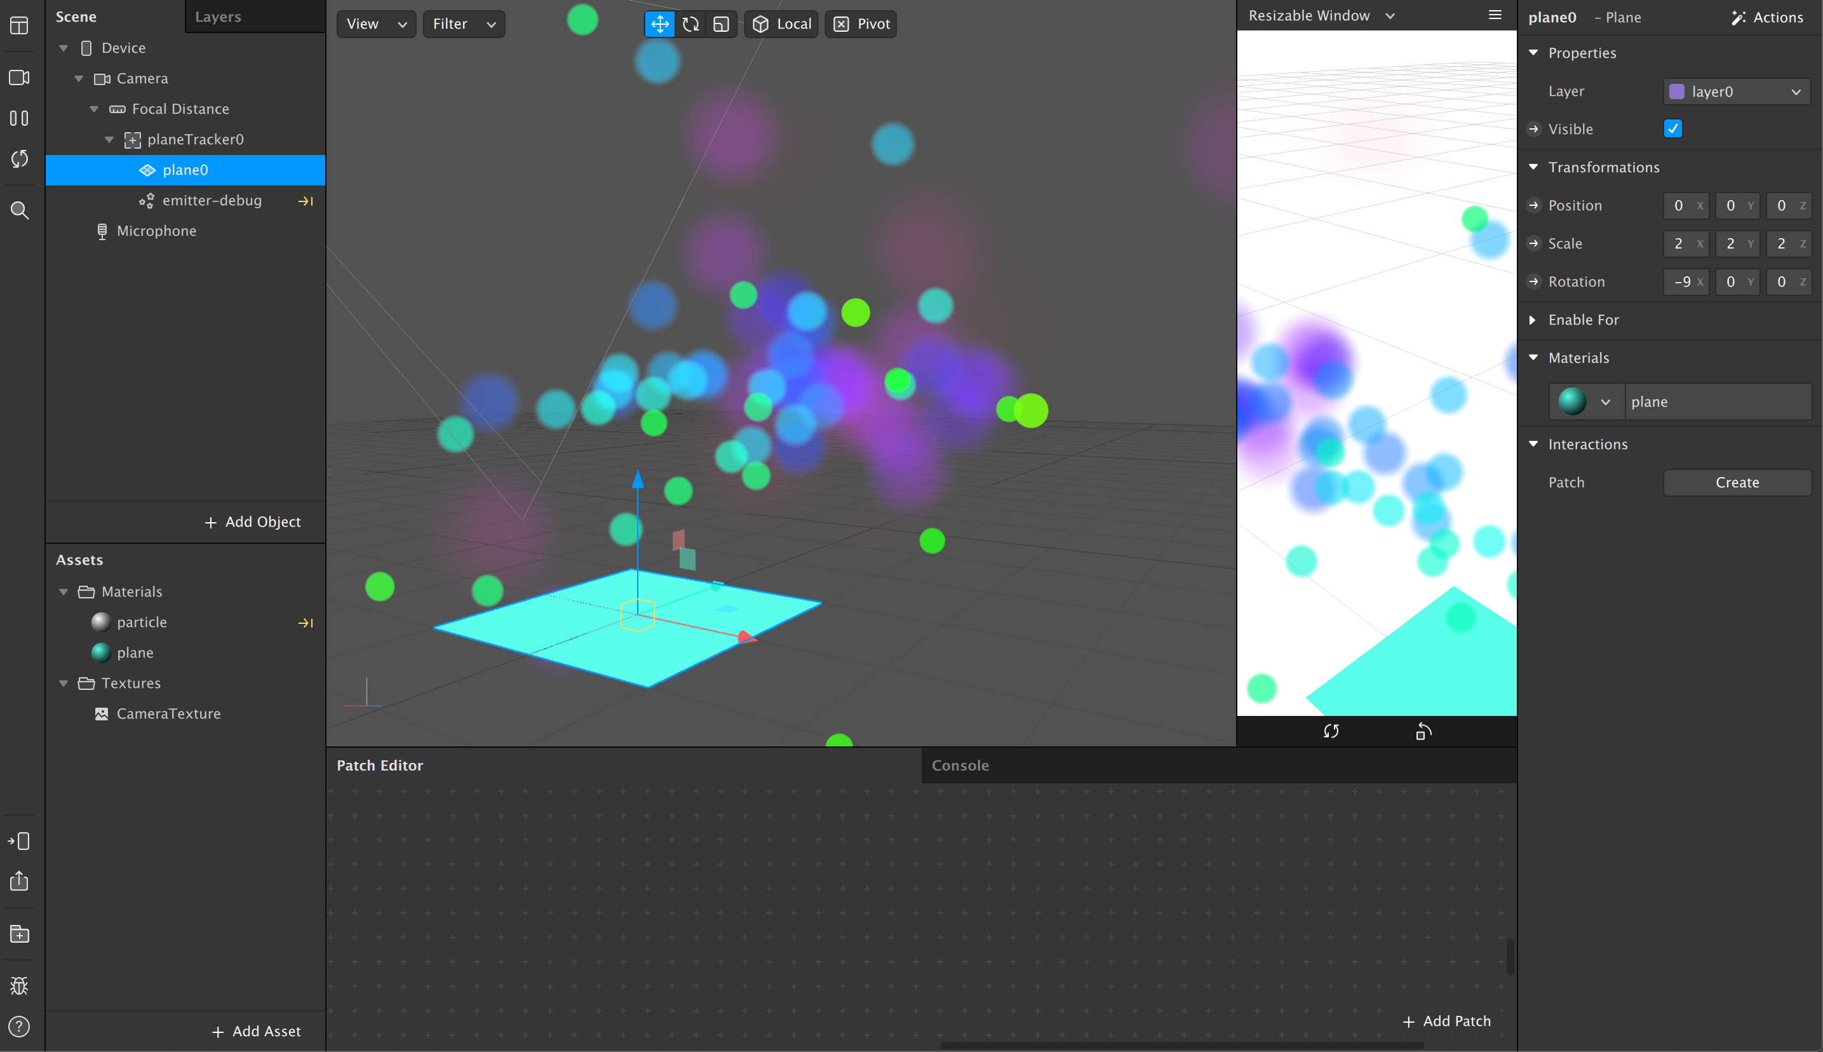Toggle the Pivot mode button
Image resolution: width=1823 pixels, height=1052 pixels.
coord(861,24)
